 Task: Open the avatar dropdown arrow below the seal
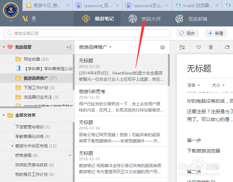pos(11,21)
